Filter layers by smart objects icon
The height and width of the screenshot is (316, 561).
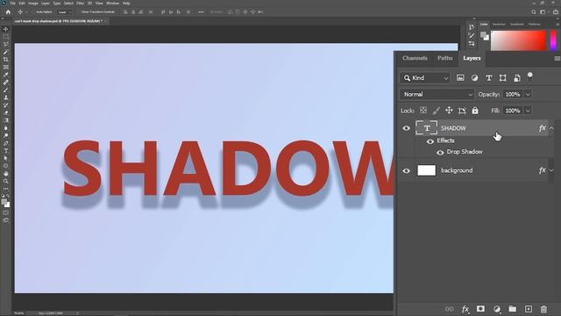click(x=517, y=78)
